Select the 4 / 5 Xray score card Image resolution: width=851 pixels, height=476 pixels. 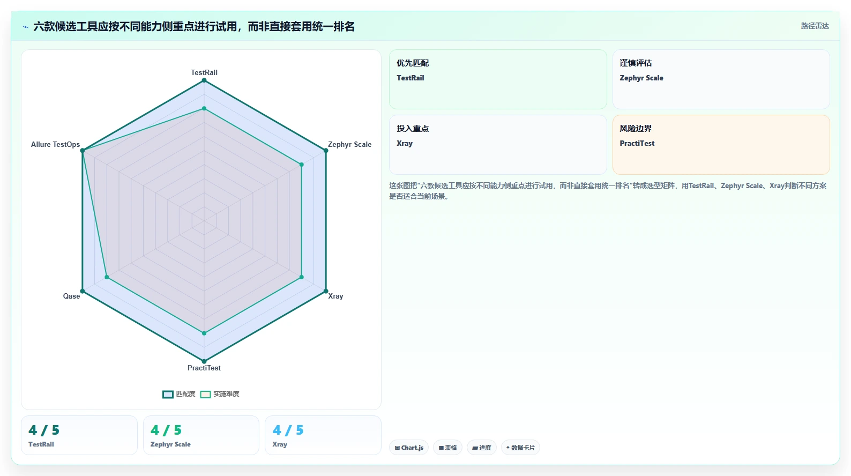coord(323,435)
